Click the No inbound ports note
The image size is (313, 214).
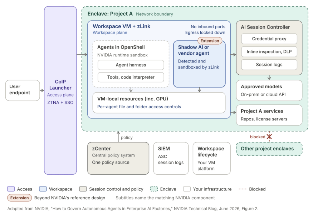[208, 27]
